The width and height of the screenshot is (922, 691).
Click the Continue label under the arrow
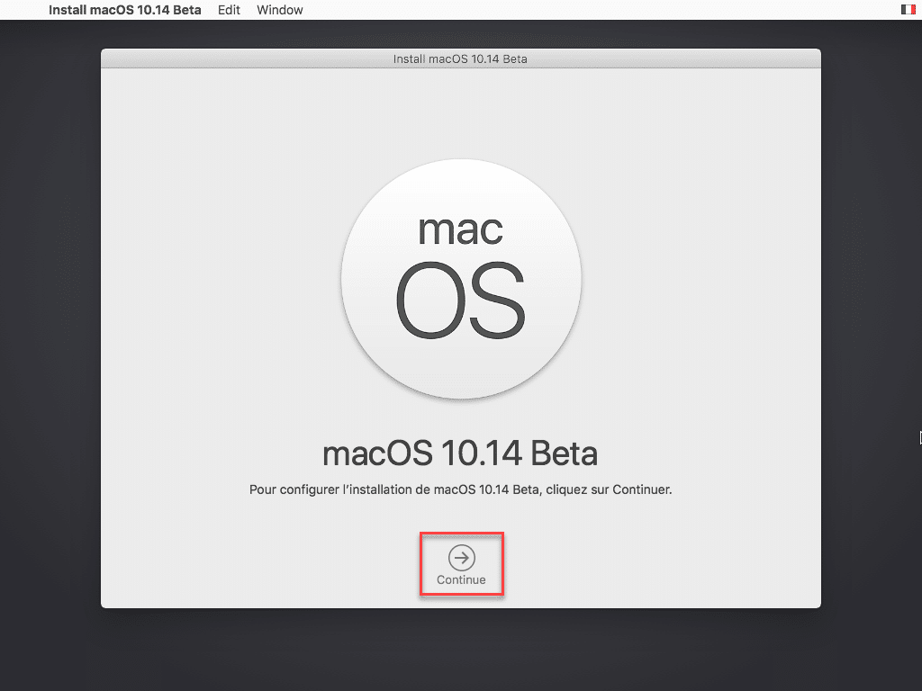[x=461, y=580]
